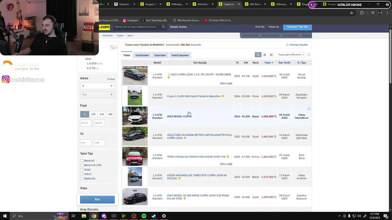Click Aramayı Kaydet to save search
392x220 pixels.
pyautogui.click(x=297, y=45)
